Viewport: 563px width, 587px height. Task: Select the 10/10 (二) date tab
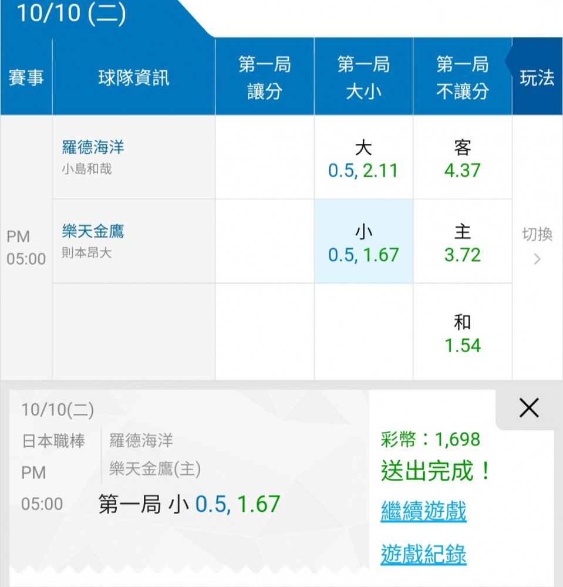(x=71, y=14)
